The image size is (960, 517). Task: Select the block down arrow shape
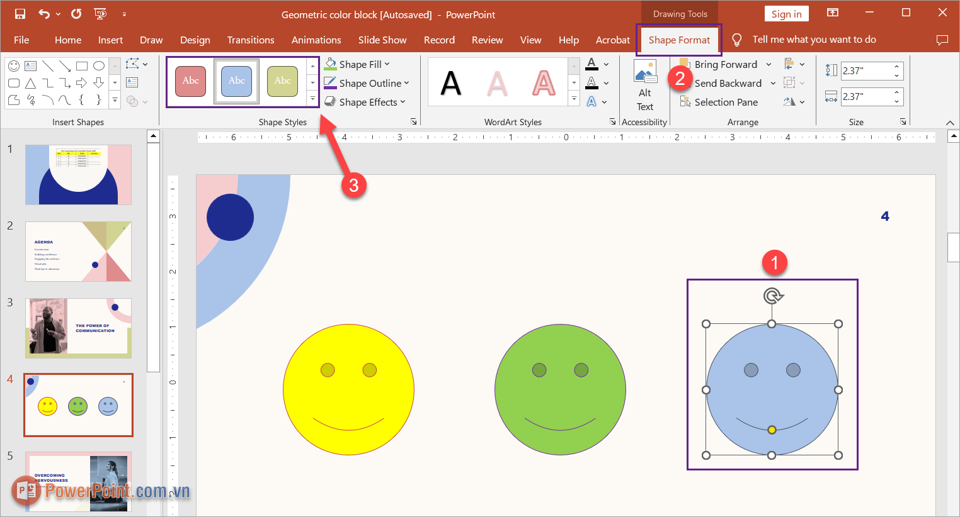click(99, 82)
